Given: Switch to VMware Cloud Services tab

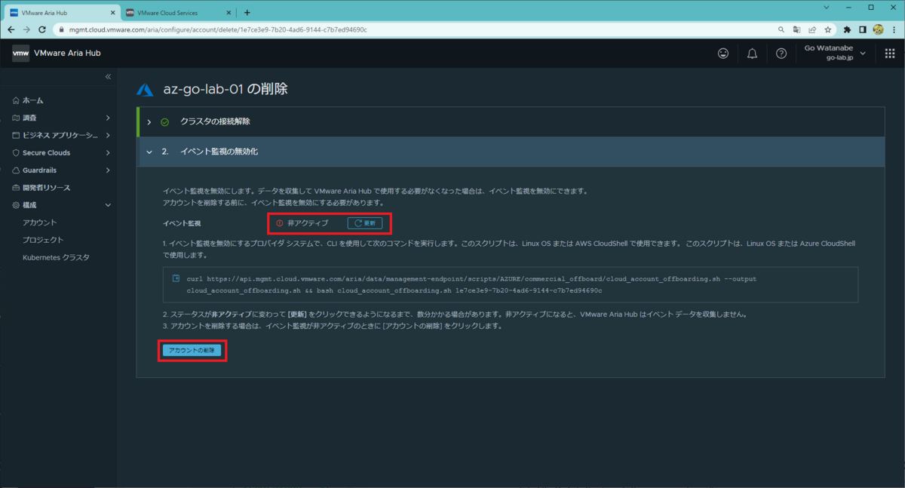Looking at the screenshot, I should pyautogui.click(x=179, y=12).
